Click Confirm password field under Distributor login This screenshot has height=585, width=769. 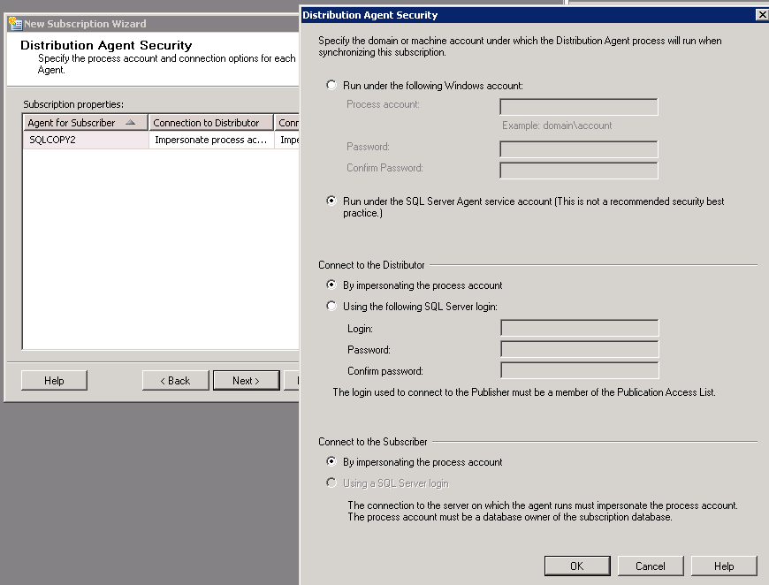tap(579, 371)
